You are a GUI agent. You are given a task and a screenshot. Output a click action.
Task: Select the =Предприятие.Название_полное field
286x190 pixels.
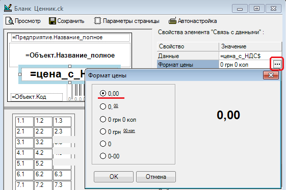(71, 38)
